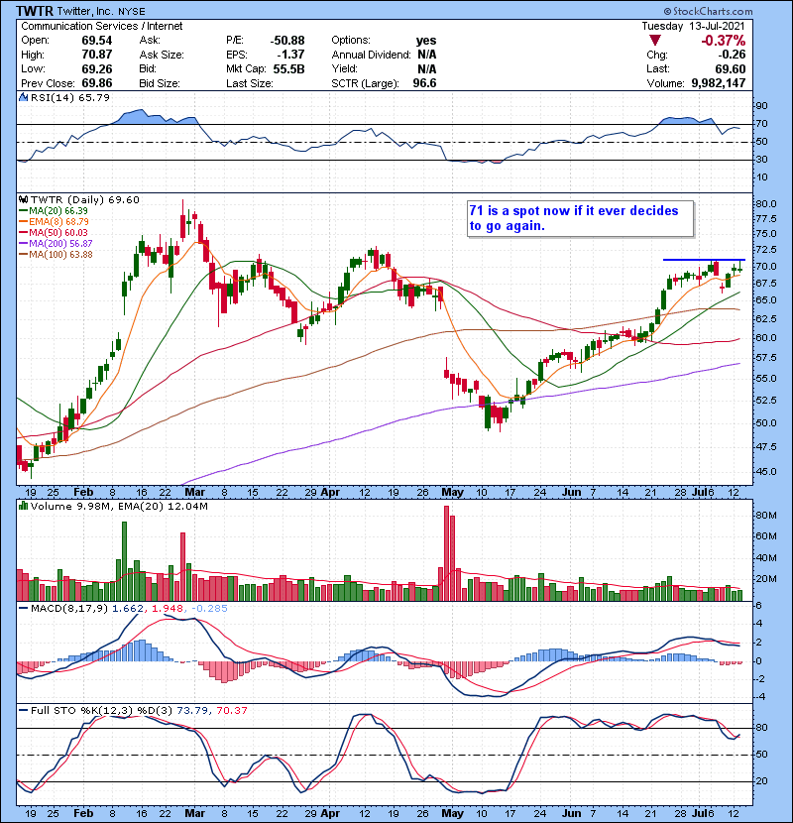
Task: Click the 90 level on RSI axis
Action: pyautogui.click(x=761, y=105)
